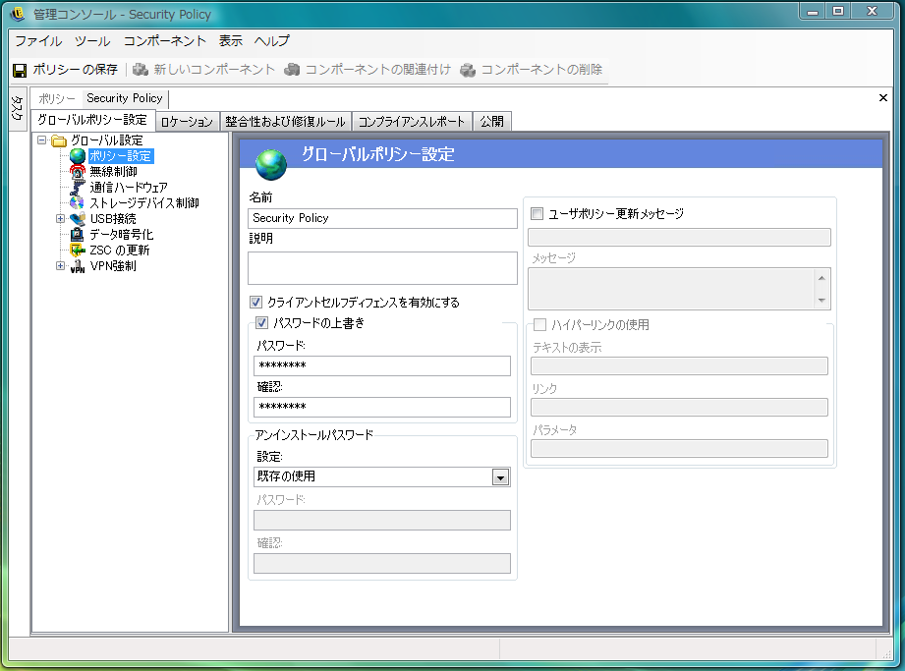Open the タスク vertical side panel

pyautogui.click(x=18, y=108)
